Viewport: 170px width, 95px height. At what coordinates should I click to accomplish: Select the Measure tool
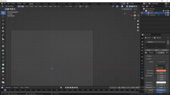3,39
